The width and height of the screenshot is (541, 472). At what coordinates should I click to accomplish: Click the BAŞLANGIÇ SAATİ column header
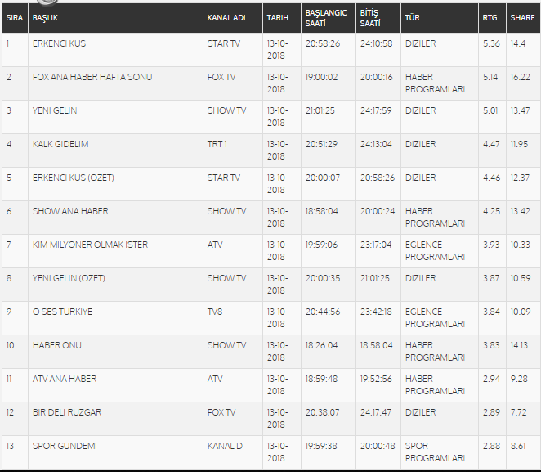click(329, 18)
